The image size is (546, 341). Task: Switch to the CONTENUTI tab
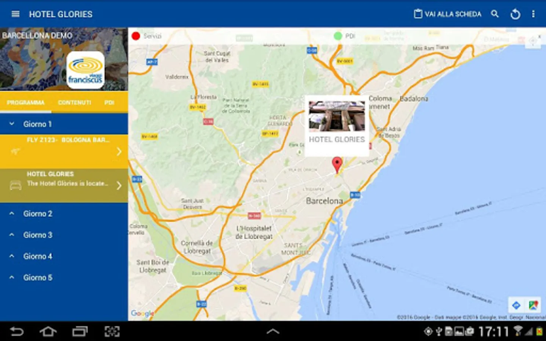[x=74, y=102]
